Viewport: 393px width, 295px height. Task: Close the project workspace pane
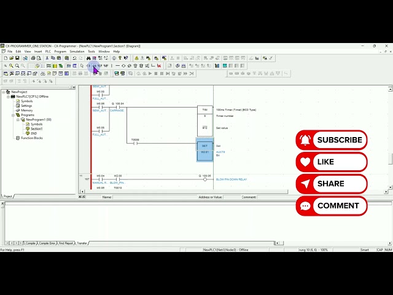[74, 87]
